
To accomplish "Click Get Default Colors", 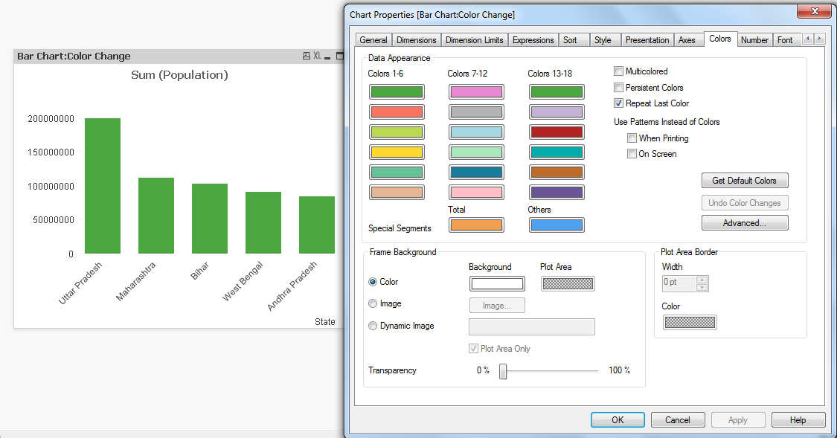I will (745, 180).
